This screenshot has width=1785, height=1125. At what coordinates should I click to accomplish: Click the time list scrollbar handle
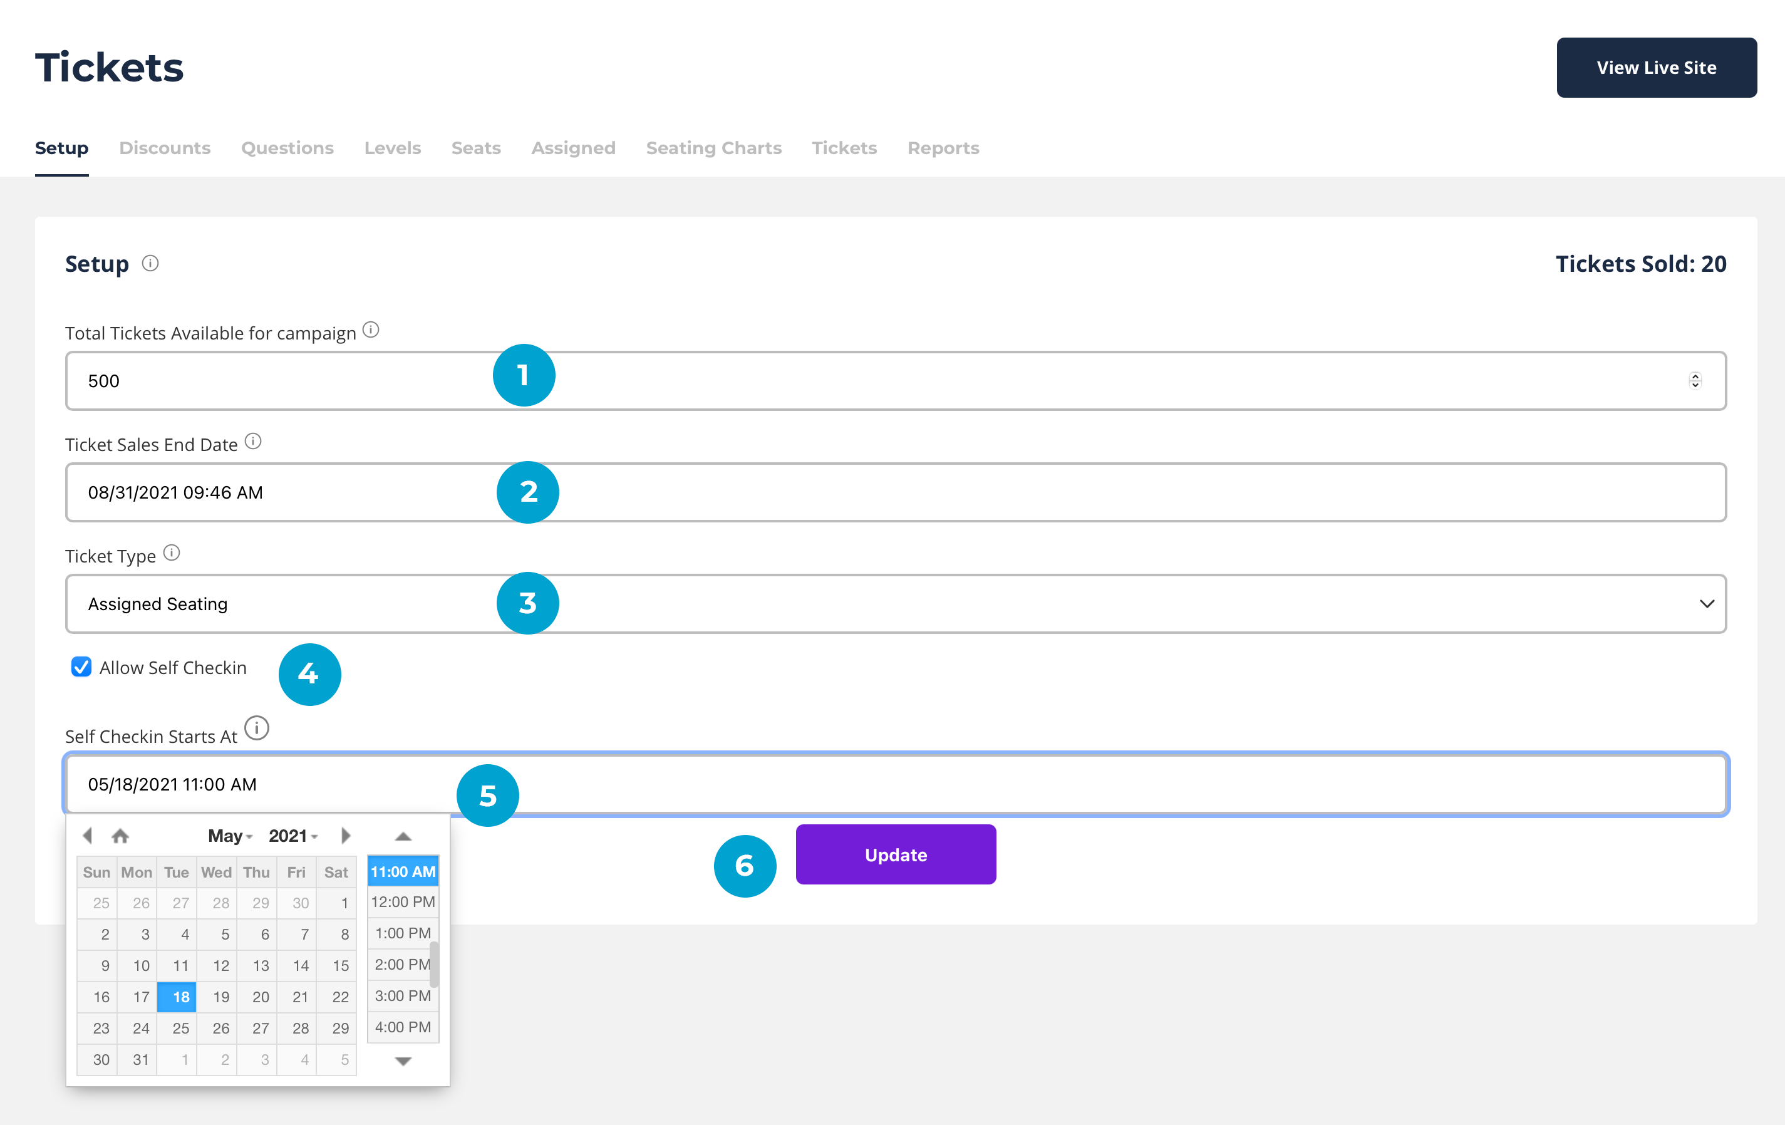click(x=435, y=963)
